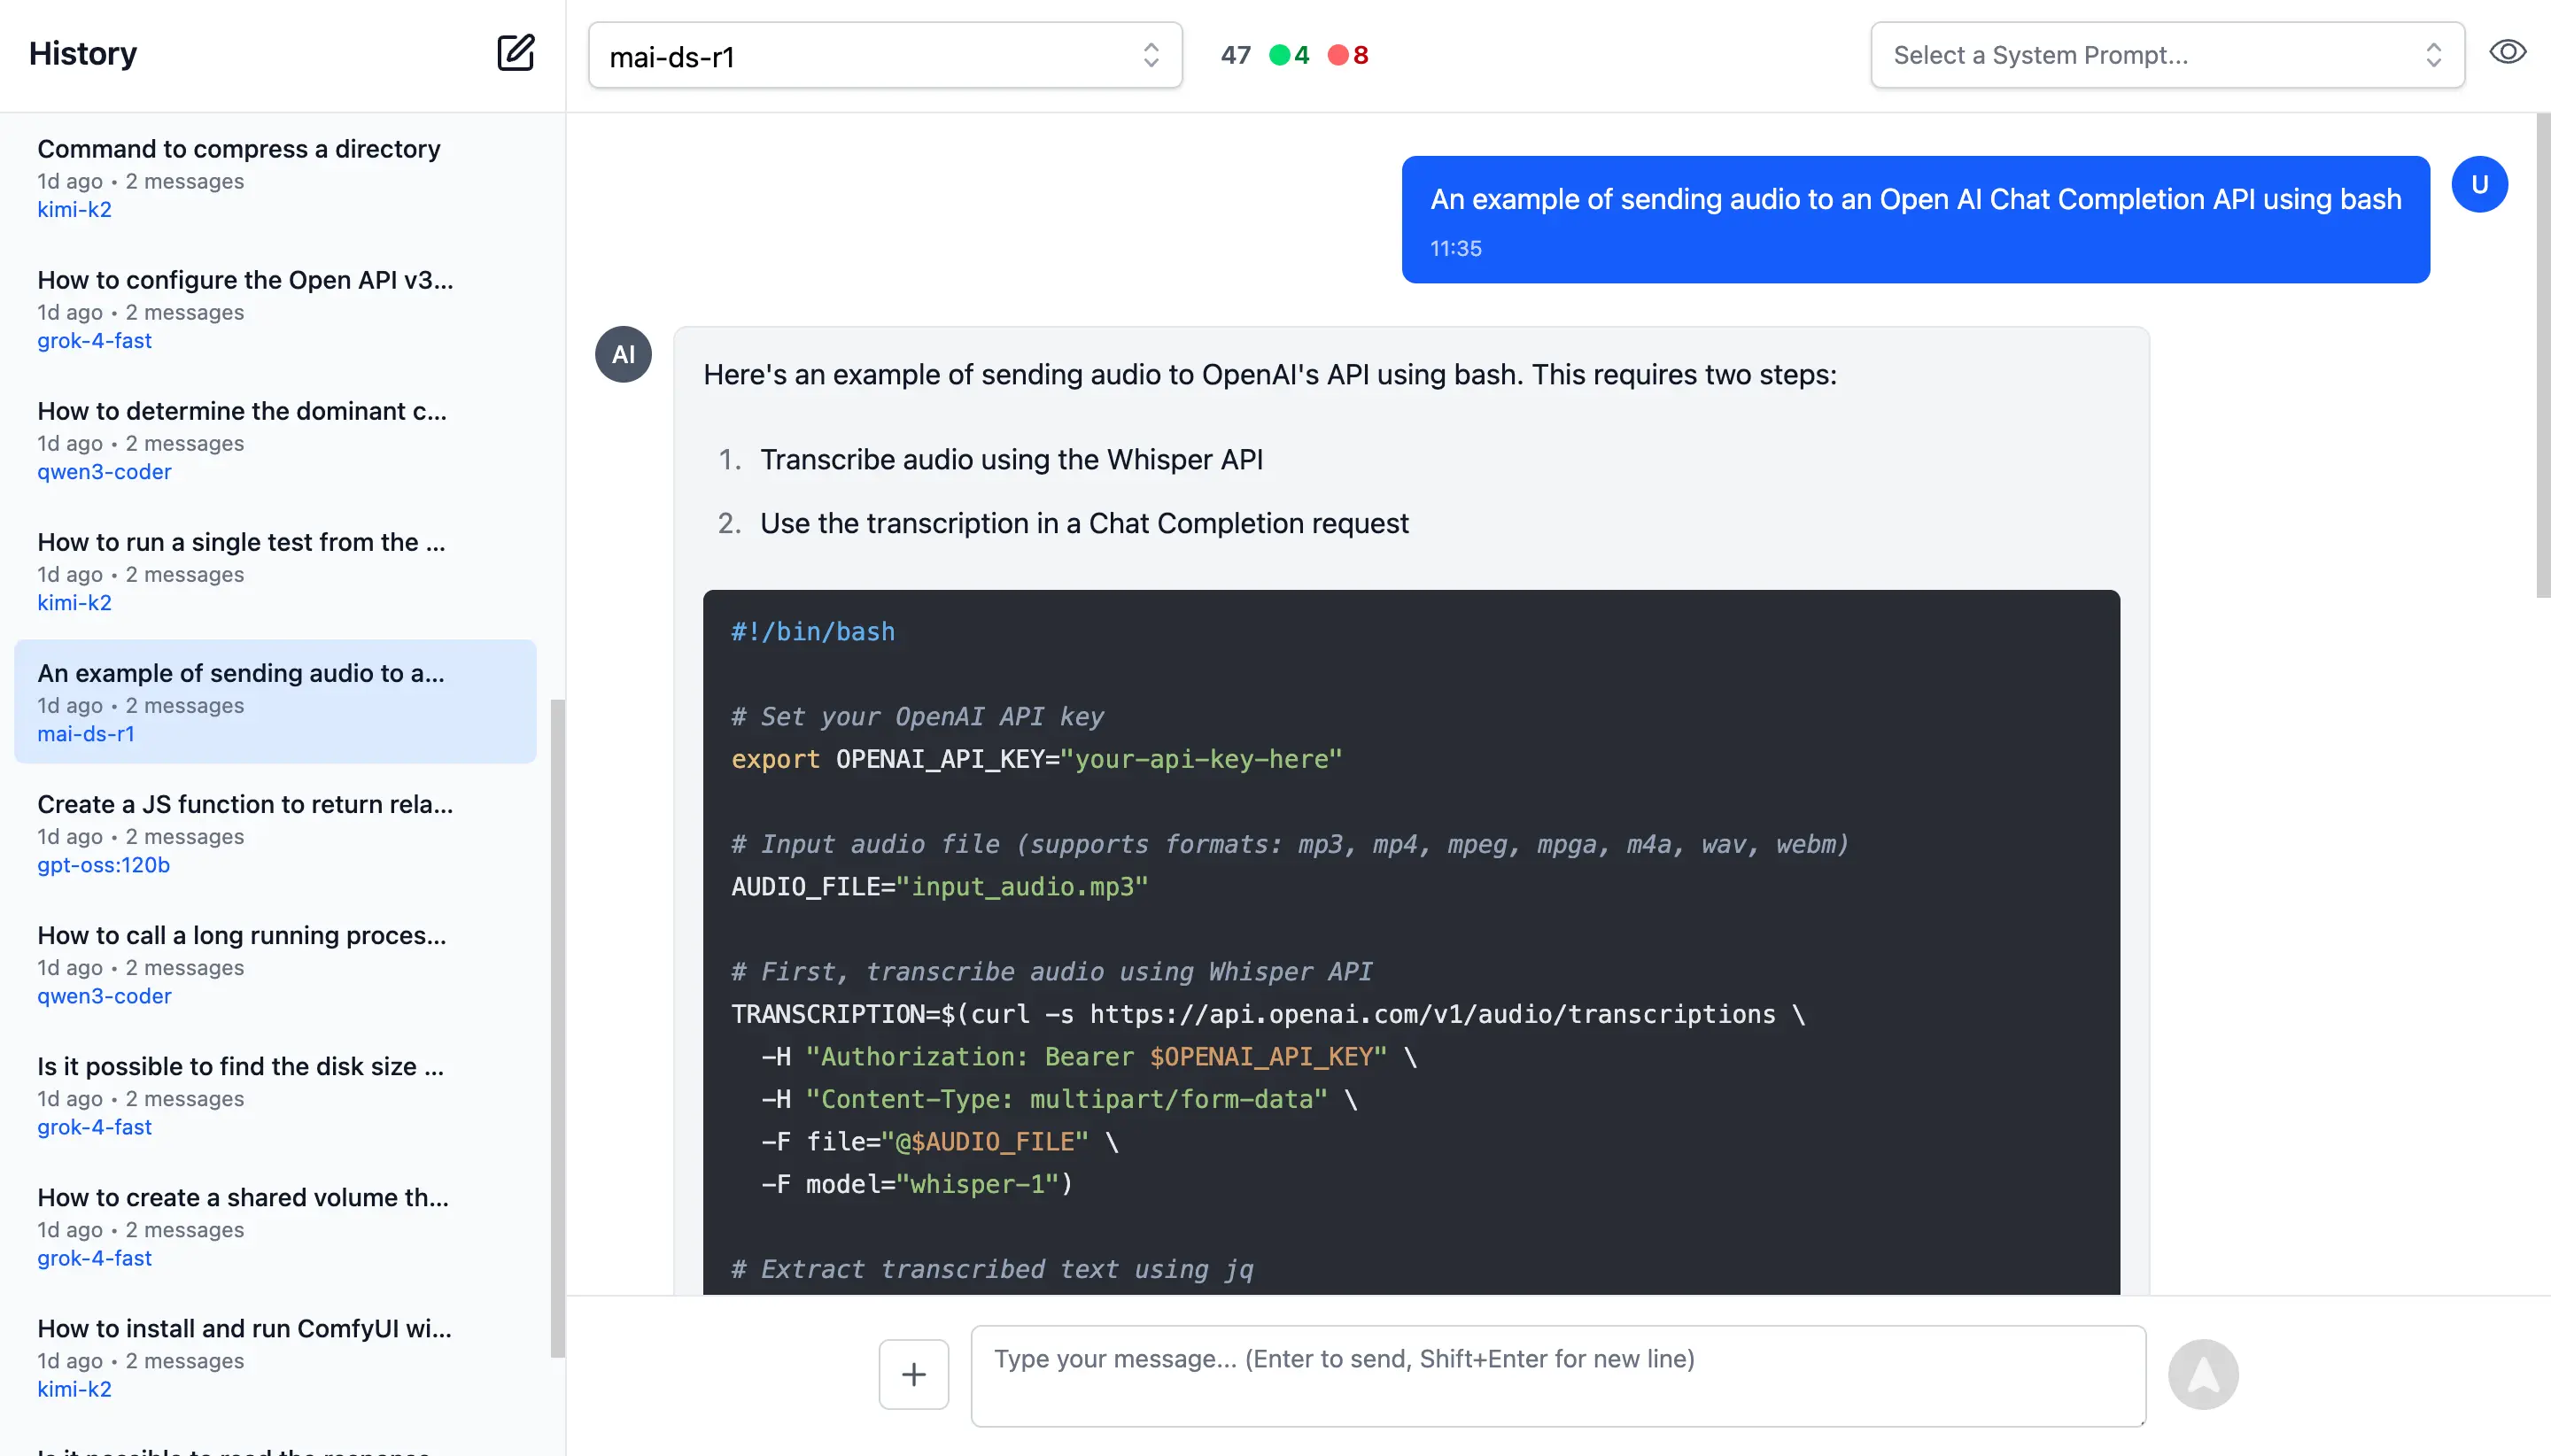The height and width of the screenshot is (1456, 2551).
Task: Open the Select a System Prompt dropdown
Action: (2167, 55)
